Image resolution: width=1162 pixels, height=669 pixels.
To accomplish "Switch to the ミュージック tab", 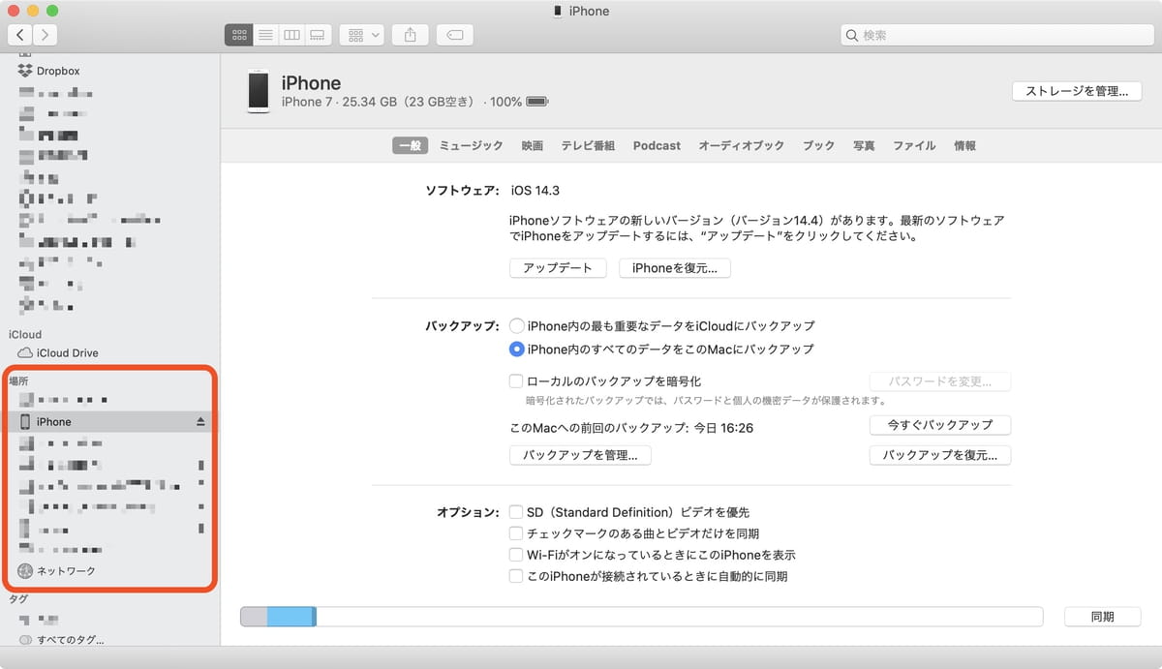I will (x=472, y=145).
